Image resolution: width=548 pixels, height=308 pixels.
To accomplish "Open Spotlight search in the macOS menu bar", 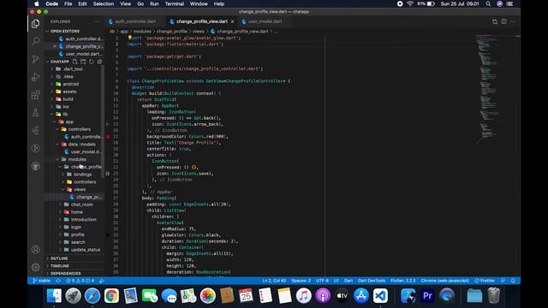I will coord(488,3).
